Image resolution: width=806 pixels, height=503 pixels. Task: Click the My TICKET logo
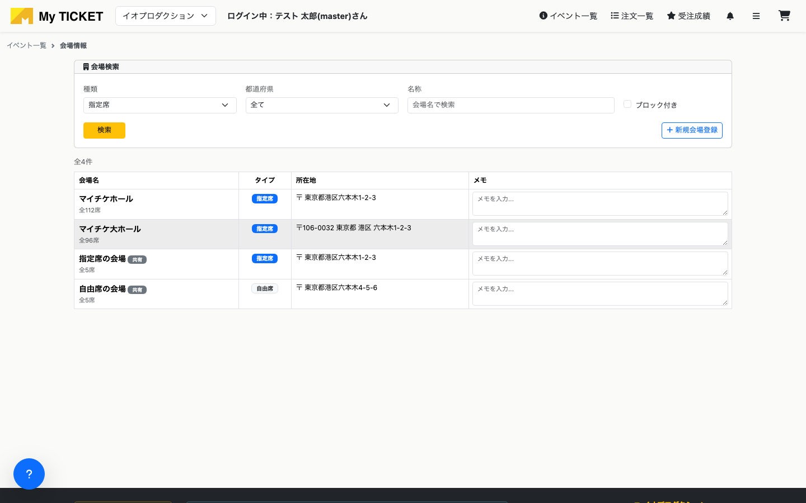(x=57, y=16)
